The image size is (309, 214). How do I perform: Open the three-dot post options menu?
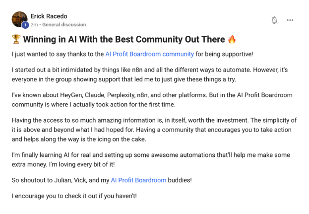pyautogui.click(x=290, y=20)
